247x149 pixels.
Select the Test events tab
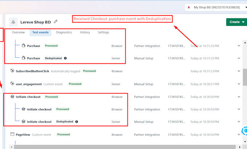(40, 32)
